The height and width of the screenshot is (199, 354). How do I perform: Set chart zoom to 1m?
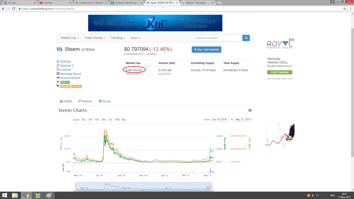coord(97,119)
